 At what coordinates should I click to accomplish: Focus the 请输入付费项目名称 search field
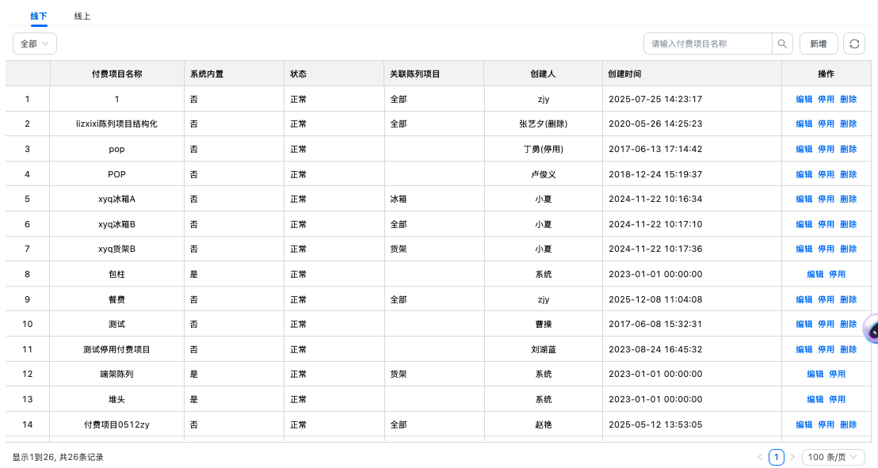tap(708, 44)
